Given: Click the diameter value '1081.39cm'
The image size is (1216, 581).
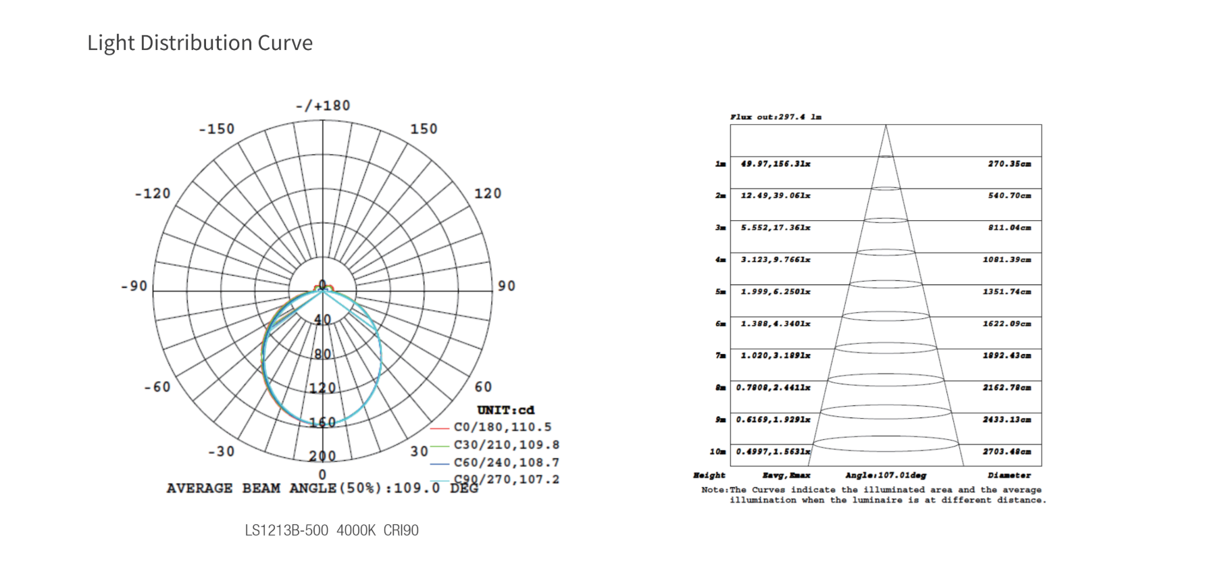Looking at the screenshot, I should (x=1007, y=259).
